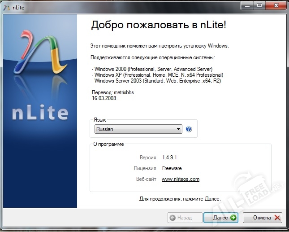Click the grayed-out Назад button

click(183, 218)
